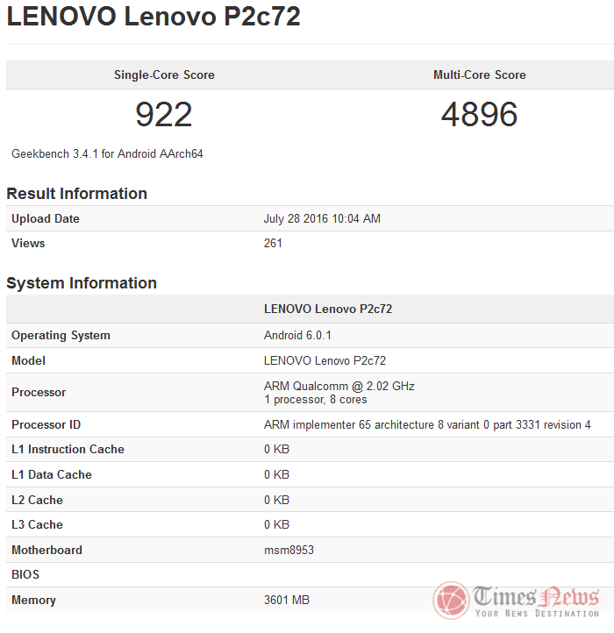This screenshot has height=633, width=614.
Task: Click the LENOVO Lenovo P2c72 table column header
Action: coord(328,309)
